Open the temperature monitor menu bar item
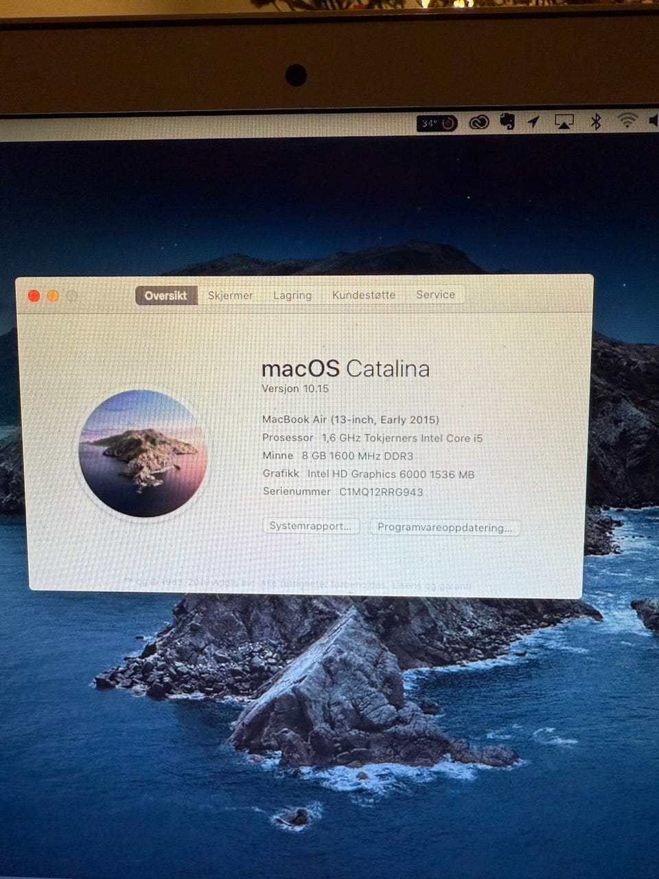This screenshot has height=879, width=659. click(437, 123)
